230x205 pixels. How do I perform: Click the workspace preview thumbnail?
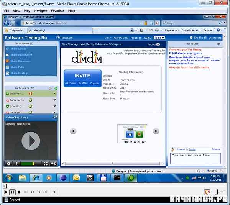click(132, 133)
